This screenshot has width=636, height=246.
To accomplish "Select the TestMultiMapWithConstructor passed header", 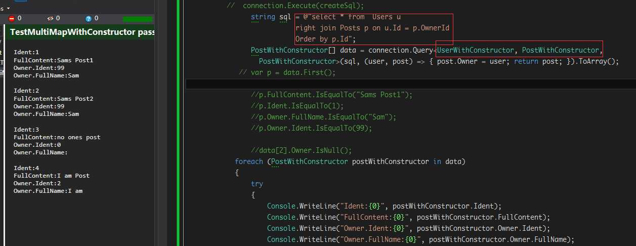I will tap(82, 32).
